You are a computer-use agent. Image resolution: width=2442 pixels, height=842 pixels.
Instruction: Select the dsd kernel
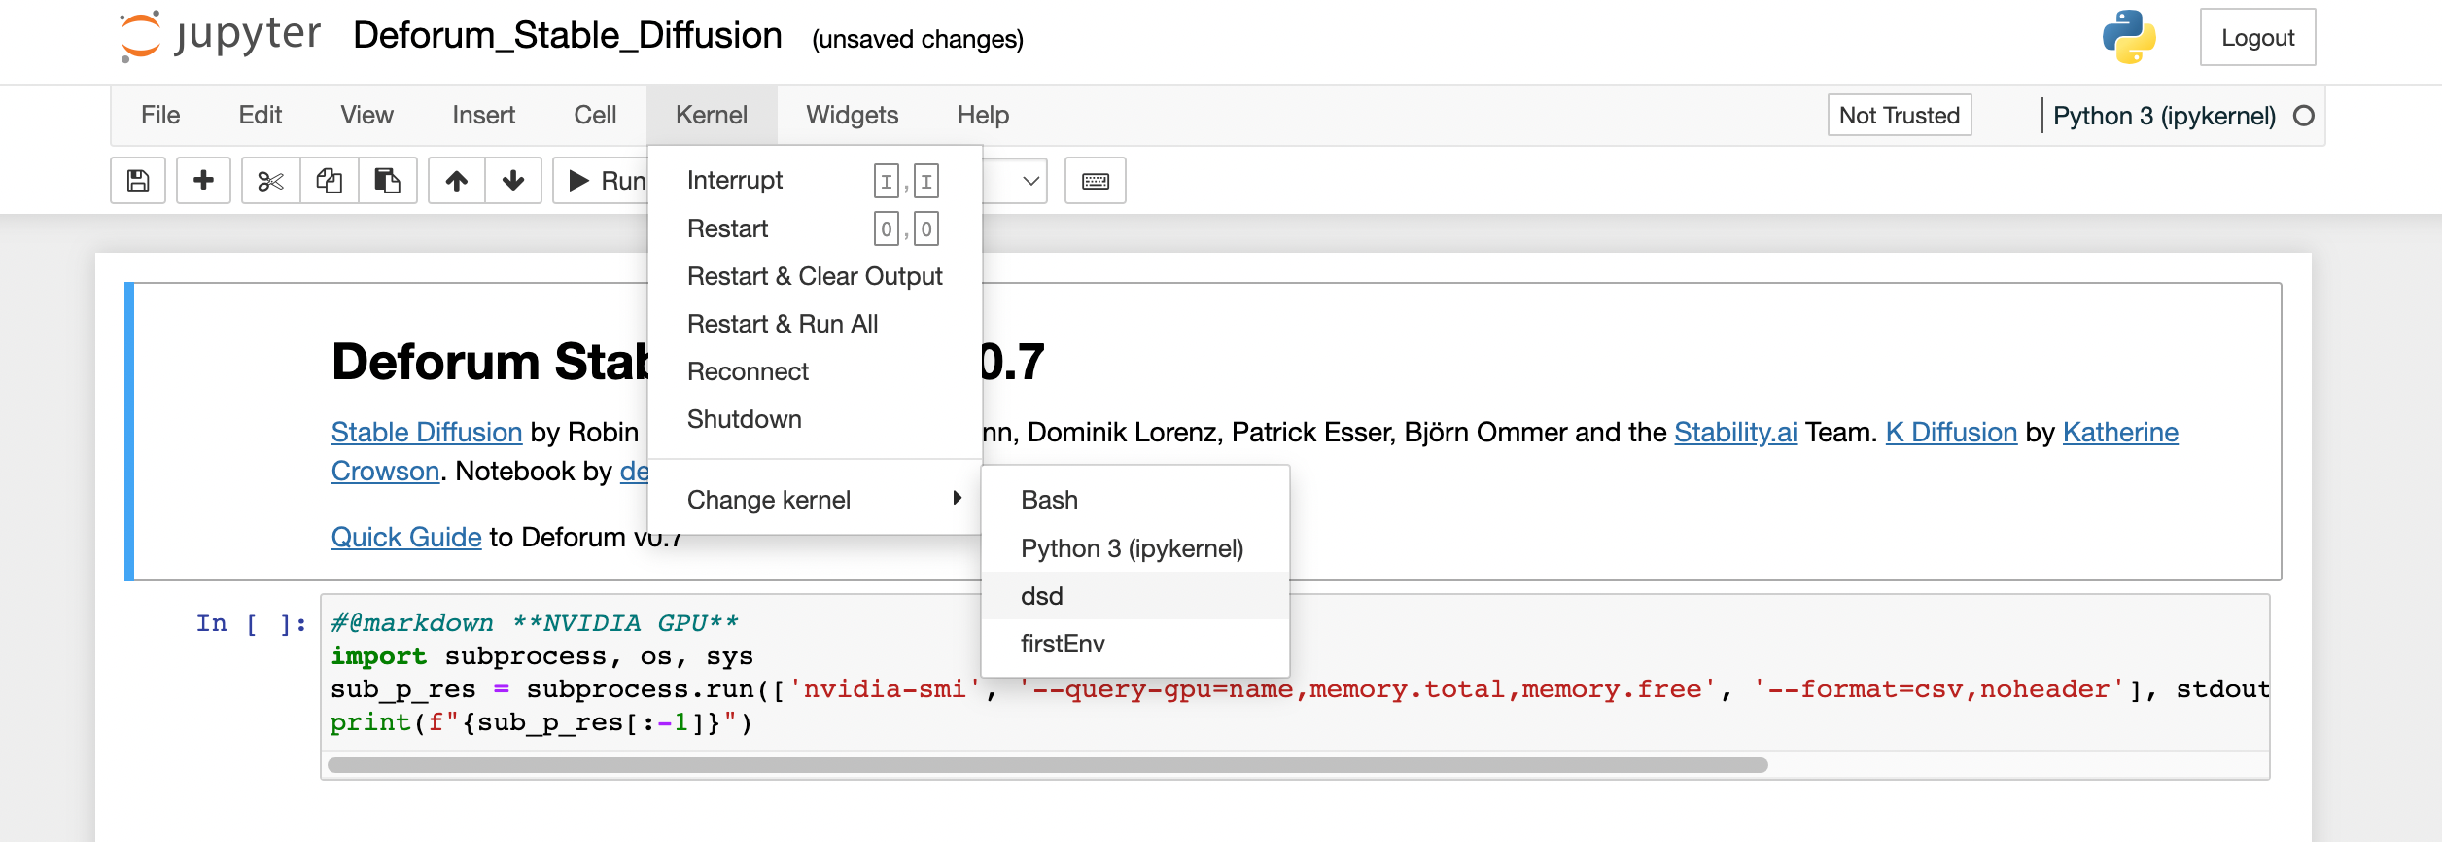click(x=1042, y=596)
